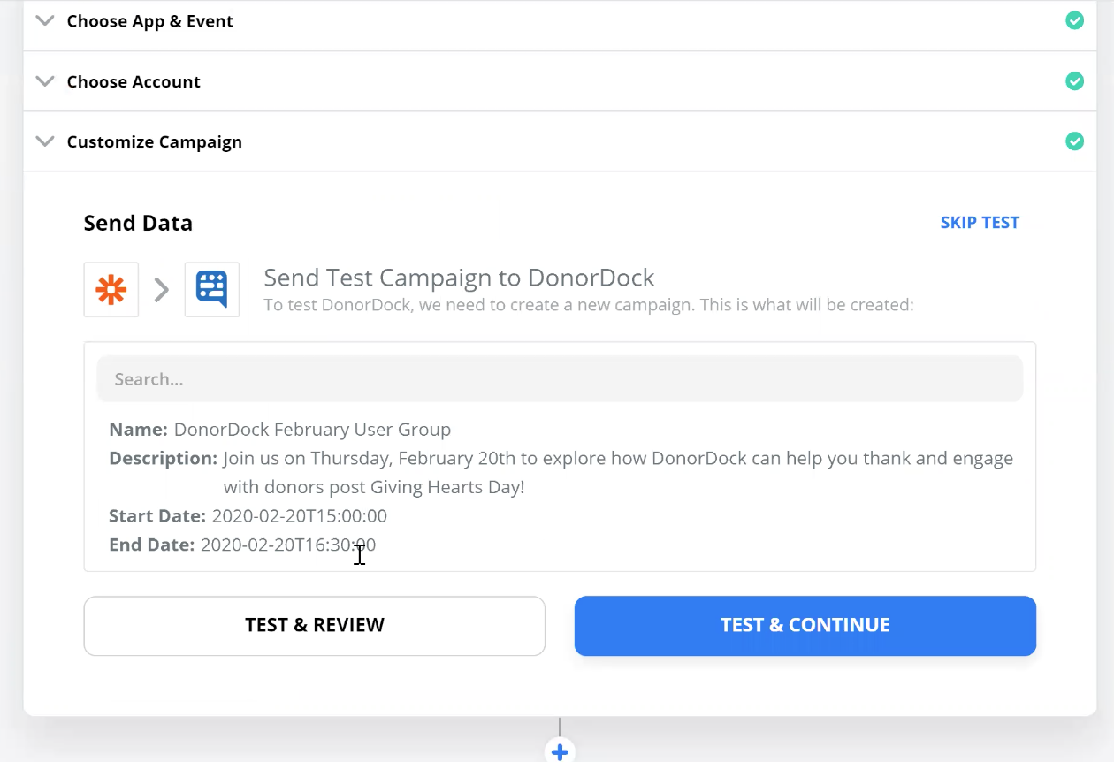Open the Customize Campaign section title
Viewport: 1114px width, 762px height.
(x=154, y=141)
